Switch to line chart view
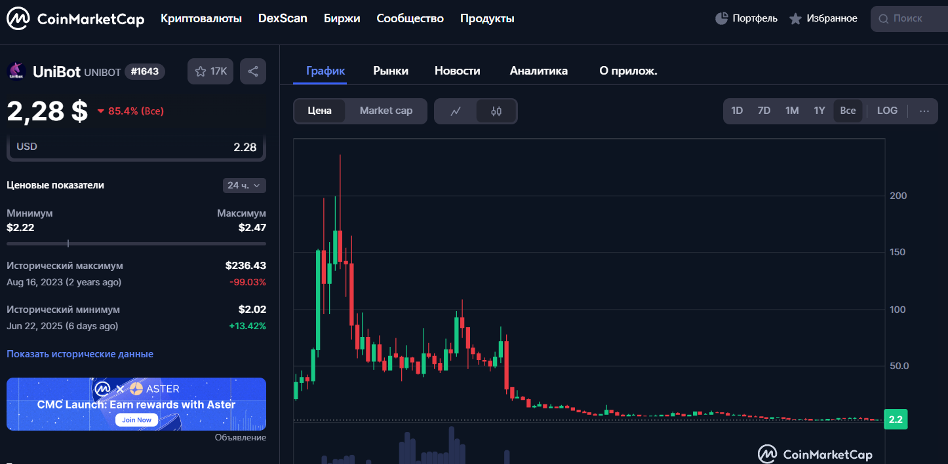 pyautogui.click(x=456, y=111)
